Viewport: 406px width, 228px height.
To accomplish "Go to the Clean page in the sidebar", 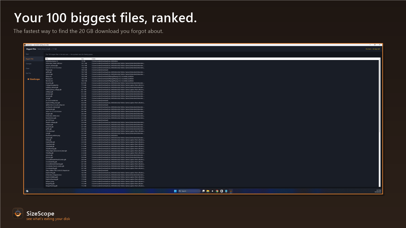I will [x=34, y=68].
